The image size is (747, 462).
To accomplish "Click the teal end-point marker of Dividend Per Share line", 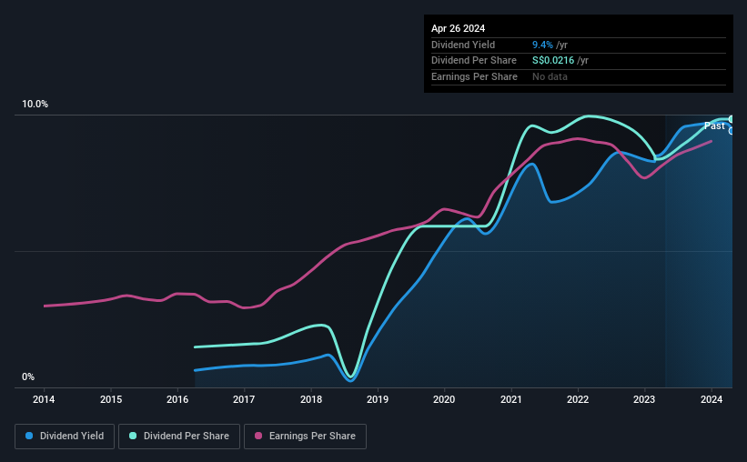I will (x=732, y=119).
